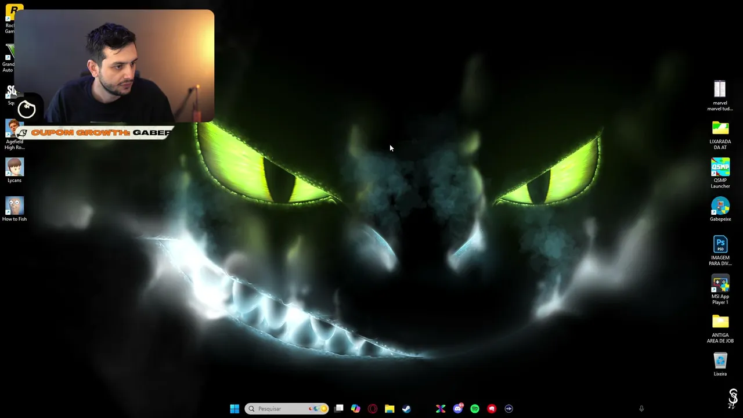Viewport: 743px width, 418px height.
Task: Select the MSI App Player 1 shortcut
Action: [720, 290]
